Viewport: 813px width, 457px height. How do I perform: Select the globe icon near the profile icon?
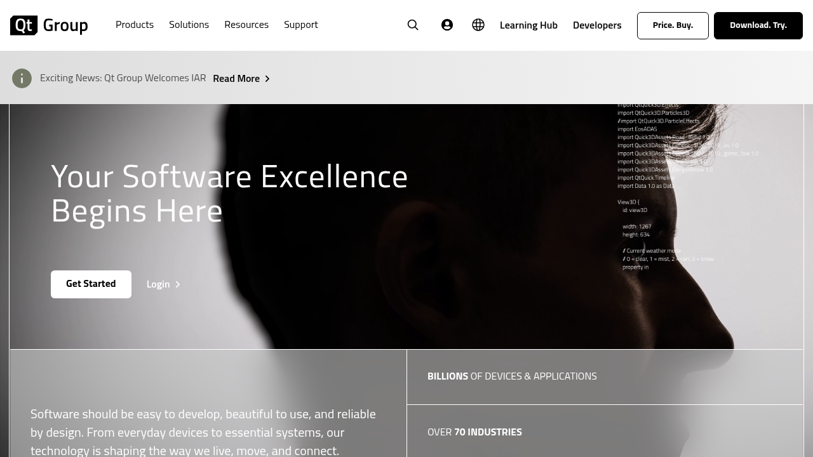tap(478, 25)
